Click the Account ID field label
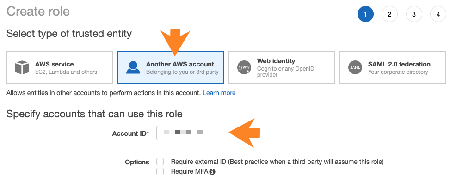Screen dimensions: 450x187 click(130, 133)
